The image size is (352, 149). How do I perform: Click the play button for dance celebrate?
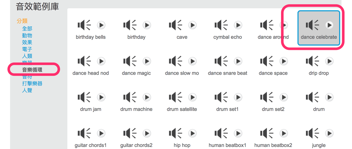(329, 25)
